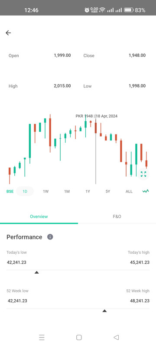Switch exchange using the BSE label
This screenshot has width=156, height=347.
click(x=10, y=191)
